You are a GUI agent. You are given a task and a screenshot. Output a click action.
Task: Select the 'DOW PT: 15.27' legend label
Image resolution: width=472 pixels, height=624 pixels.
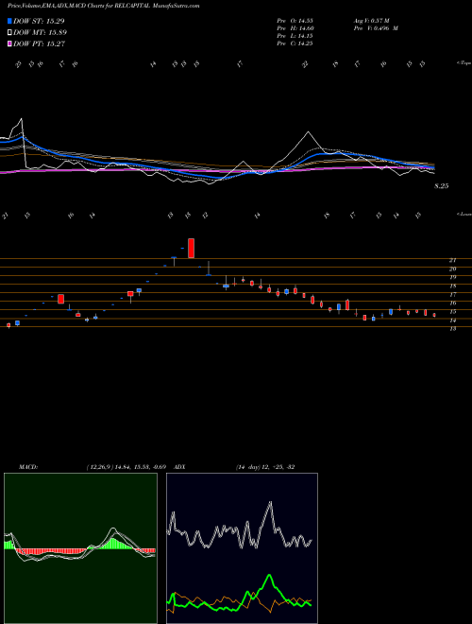point(39,44)
